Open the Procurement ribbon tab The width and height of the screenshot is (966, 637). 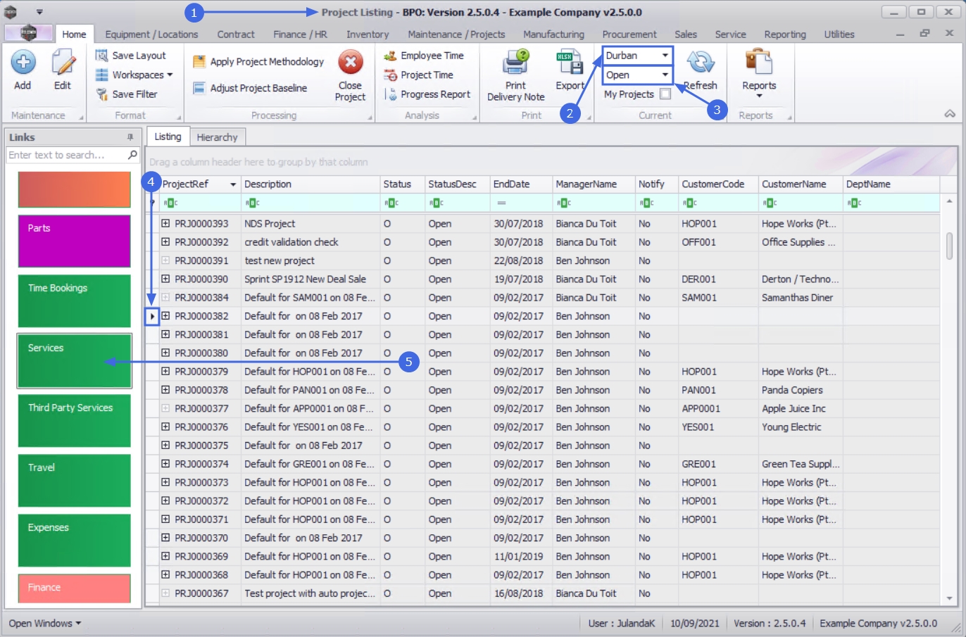(629, 34)
